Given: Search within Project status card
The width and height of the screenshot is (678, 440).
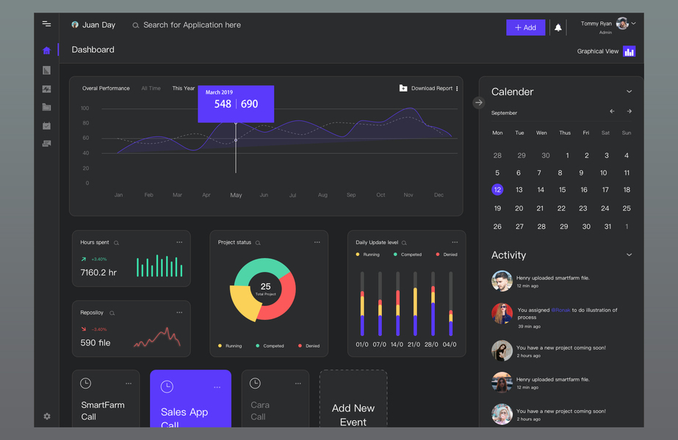Looking at the screenshot, I should pos(258,243).
